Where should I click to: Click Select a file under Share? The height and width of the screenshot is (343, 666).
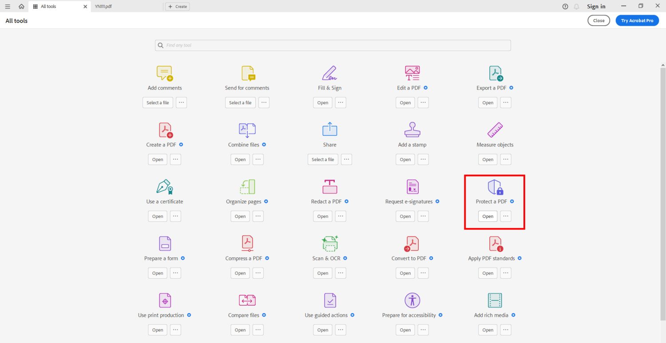(x=323, y=159)
